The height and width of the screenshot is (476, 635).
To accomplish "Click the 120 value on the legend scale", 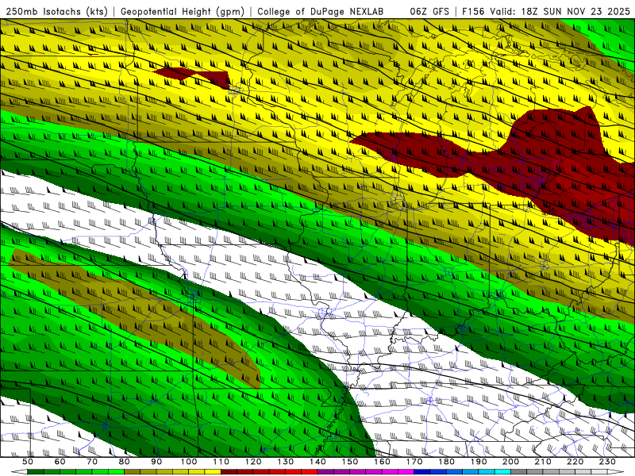I will (x=253, y=462).
